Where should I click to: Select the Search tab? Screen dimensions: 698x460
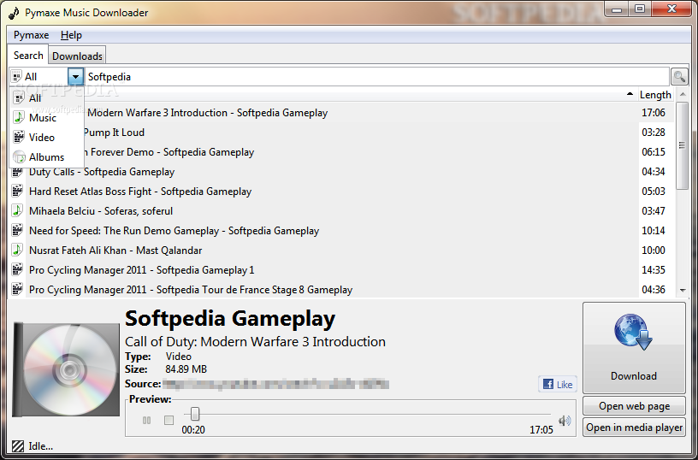point(28,56)
